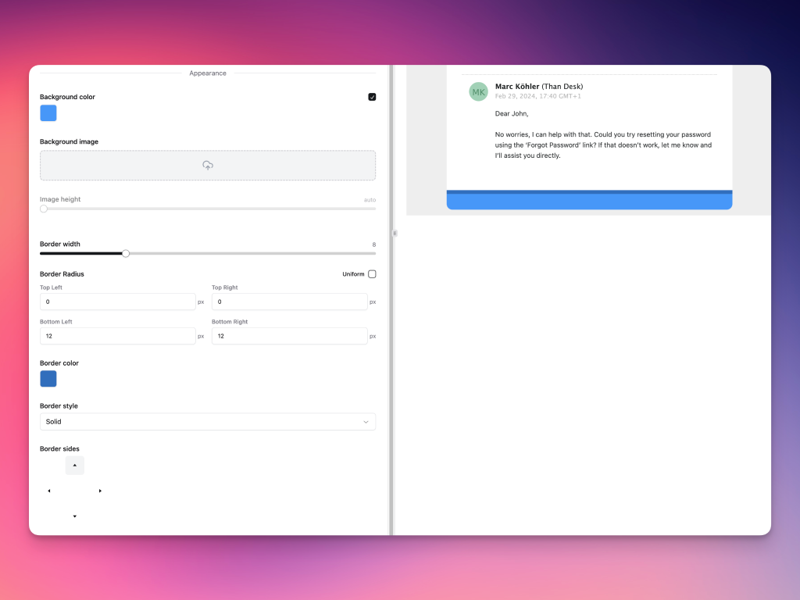The image size is (800, 600).
Task: Click the MK avatar in email preview
Action: [x=478, y=91]
